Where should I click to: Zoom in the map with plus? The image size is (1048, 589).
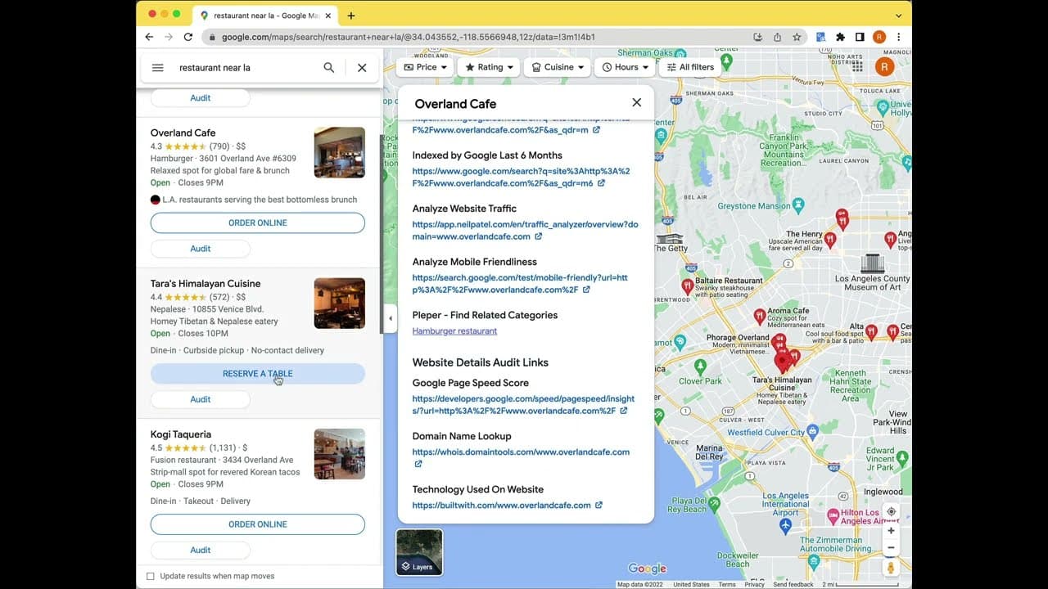[891, 530]
